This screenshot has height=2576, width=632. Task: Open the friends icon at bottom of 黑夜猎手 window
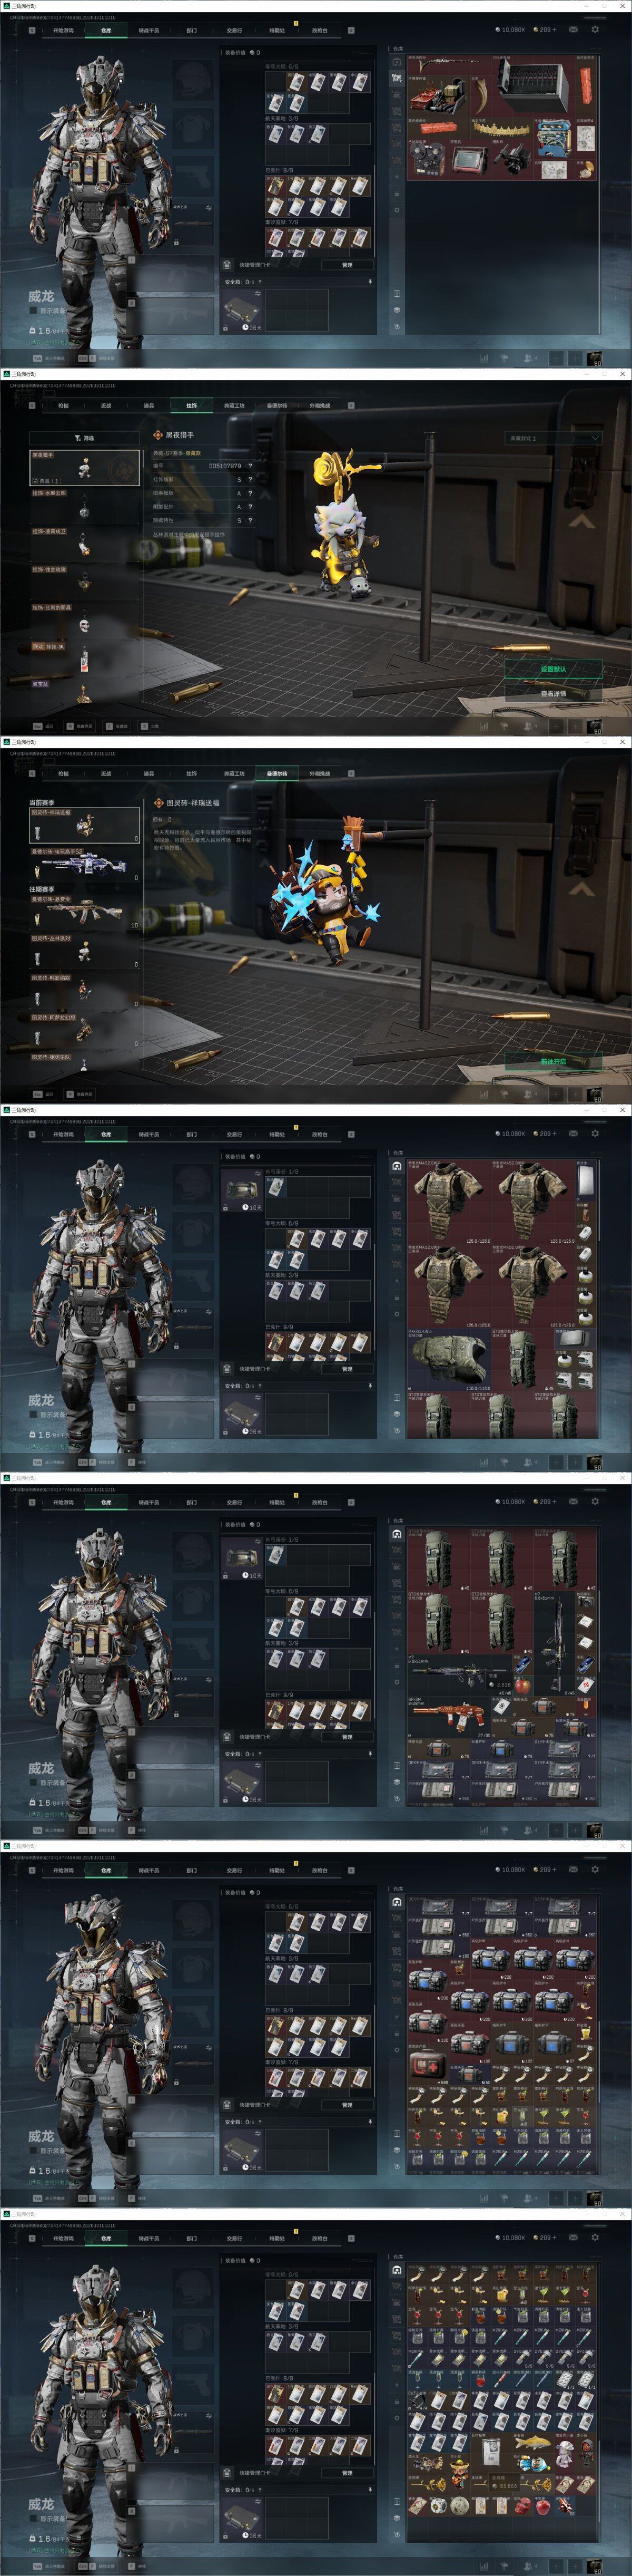coord(528,726)
